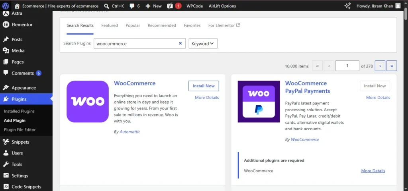The width and height of the screenshot is (408, 191).
Task: Switch to the Recommended tab
Action: tap(162, 25)
